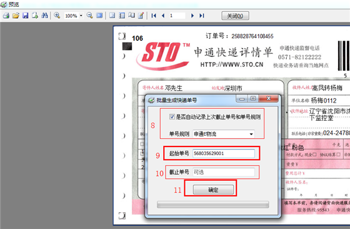Click the origin city 深圳市
Screen dimensions: 350x229
(233, 88)
